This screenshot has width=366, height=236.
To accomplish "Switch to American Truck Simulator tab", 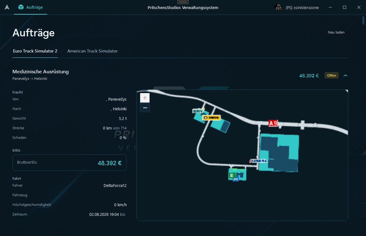I will click(92, 51).
